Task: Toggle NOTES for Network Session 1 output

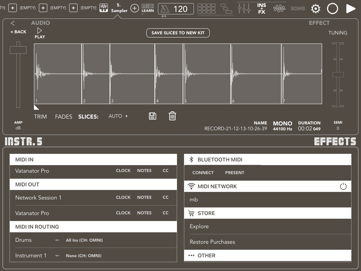Action: (x=144, y=197)
